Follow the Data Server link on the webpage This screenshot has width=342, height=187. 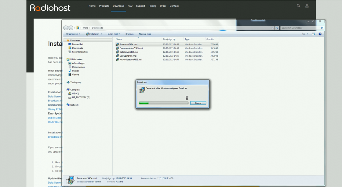[x=55, y=97]
